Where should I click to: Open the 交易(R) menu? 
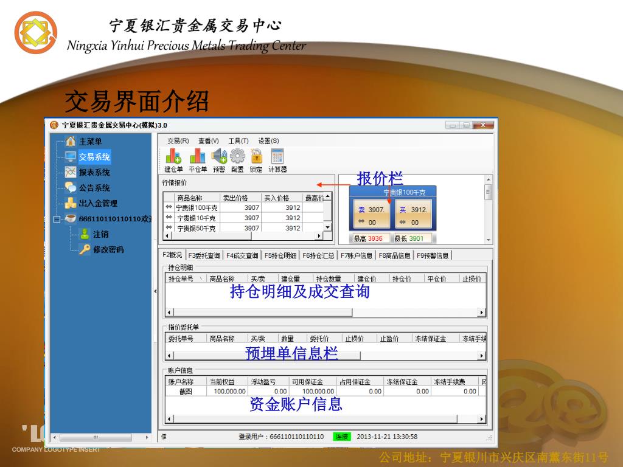178,141
